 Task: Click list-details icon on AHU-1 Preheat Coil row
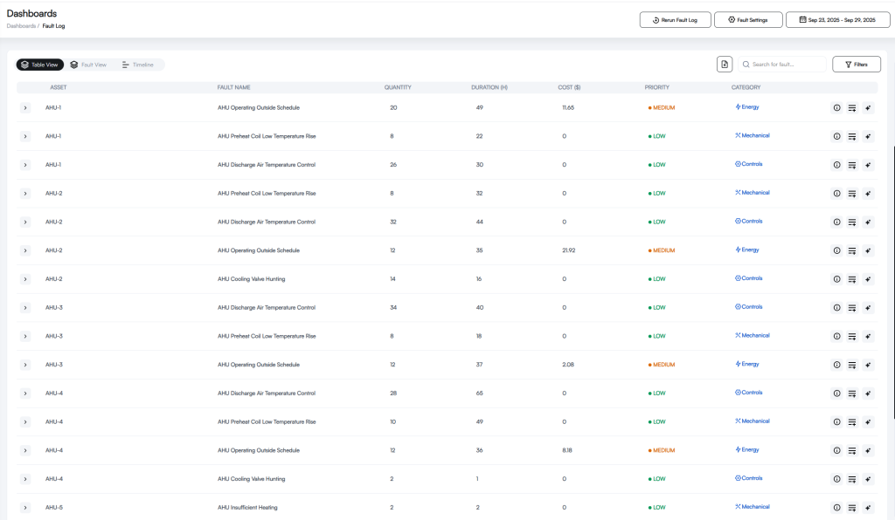point(851,136)
